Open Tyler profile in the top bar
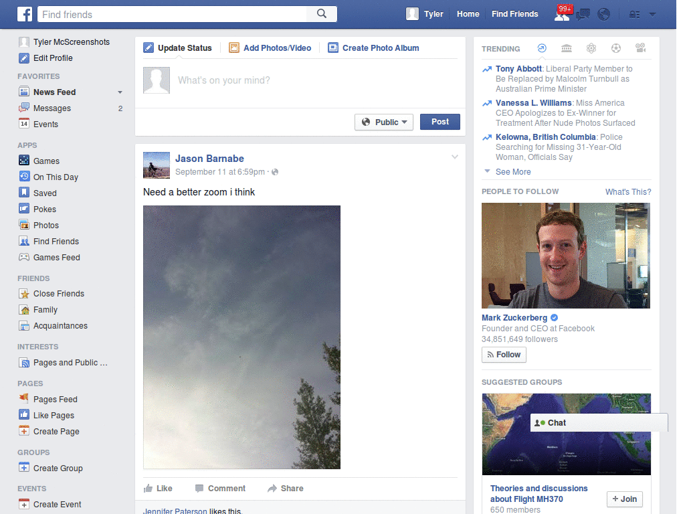The image size is (685, 514). (x=425, y=14)
